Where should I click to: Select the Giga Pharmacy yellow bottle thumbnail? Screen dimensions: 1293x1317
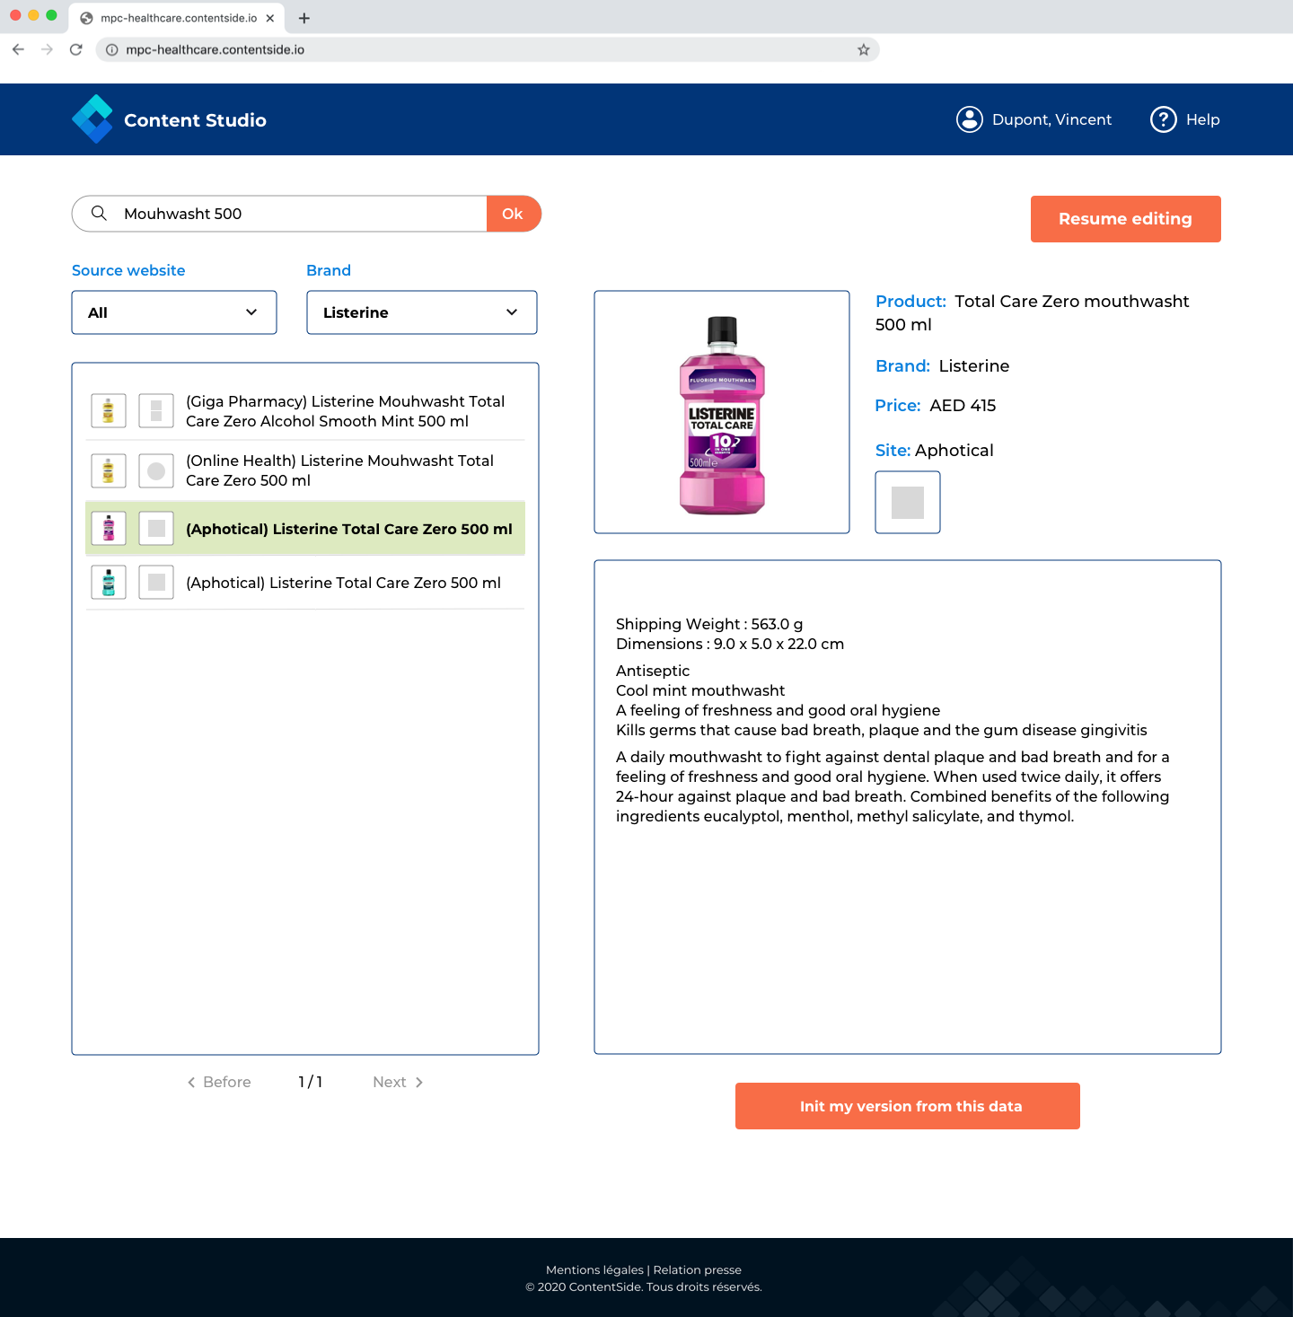coord(109,411)
